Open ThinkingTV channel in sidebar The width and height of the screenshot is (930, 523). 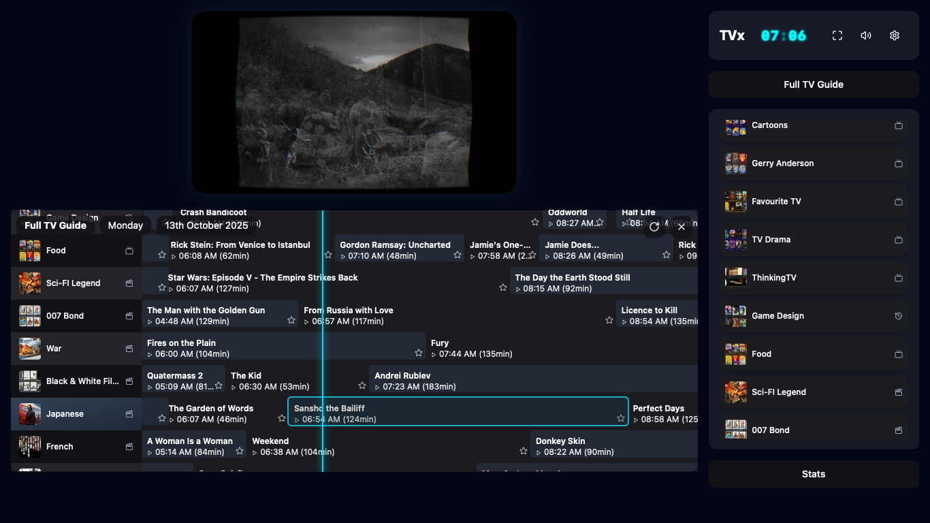(814, 278)
